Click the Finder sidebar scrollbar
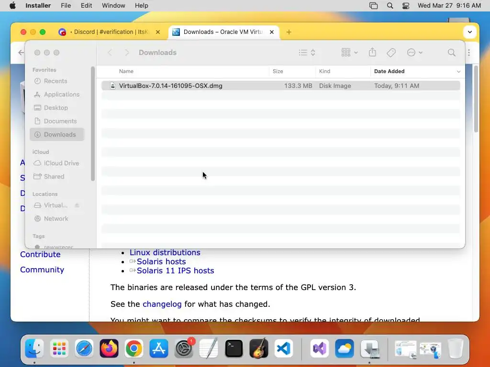The width and height of the screenshot is (490, 367). 92,124
